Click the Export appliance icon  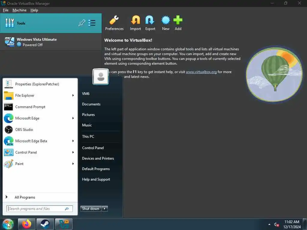(150, 20)
